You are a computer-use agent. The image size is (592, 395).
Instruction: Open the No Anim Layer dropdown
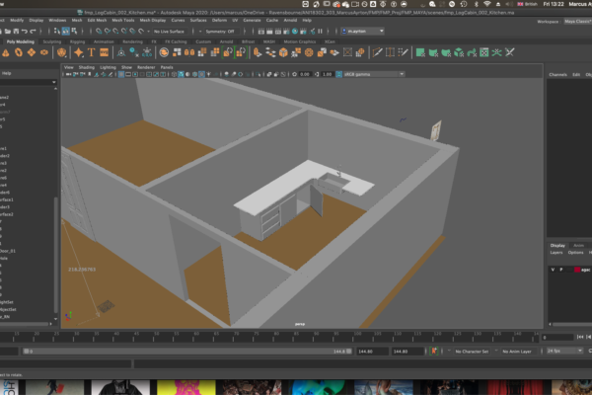(x=517, y=352)
